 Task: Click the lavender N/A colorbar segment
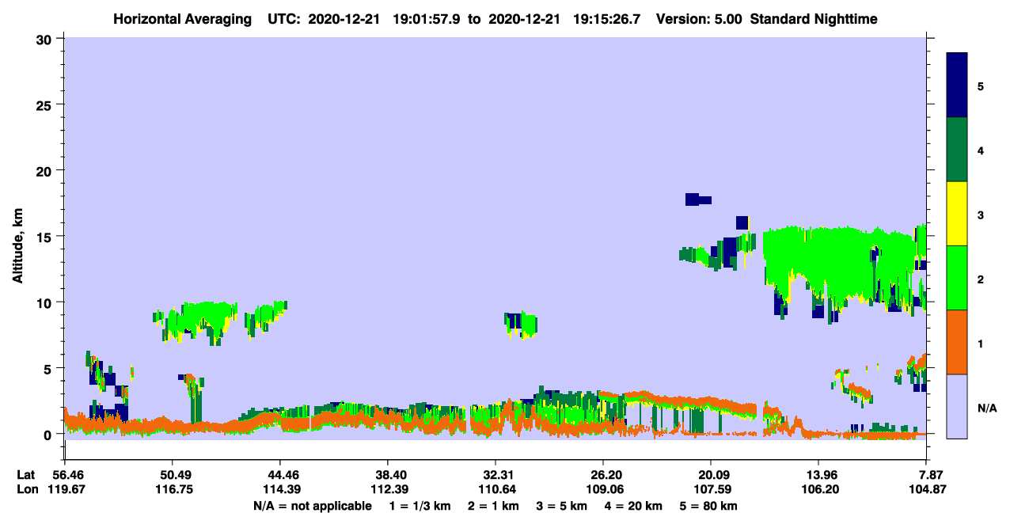pos(957,405)
